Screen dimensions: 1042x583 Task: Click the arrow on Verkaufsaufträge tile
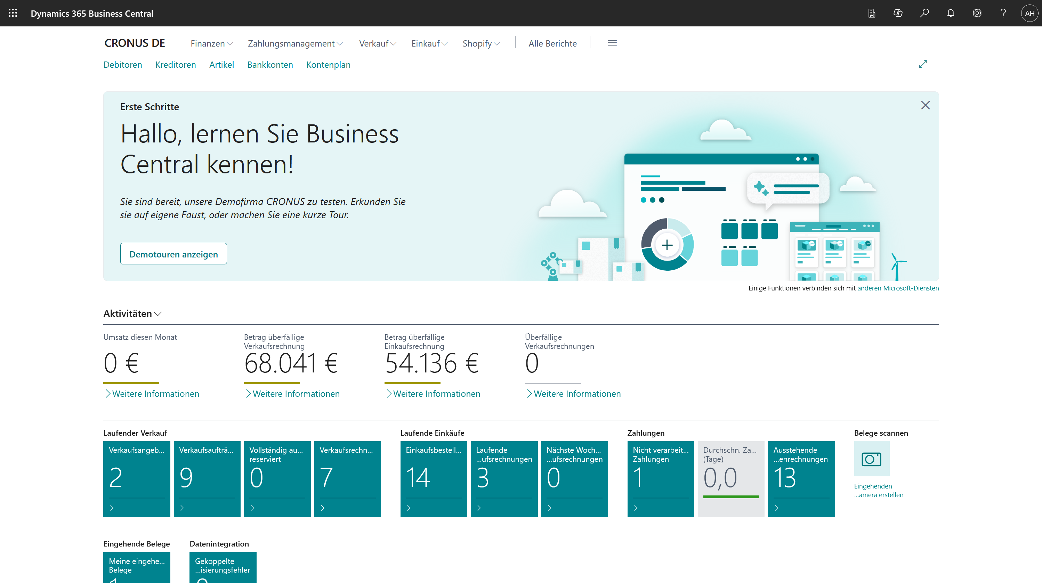183,508
